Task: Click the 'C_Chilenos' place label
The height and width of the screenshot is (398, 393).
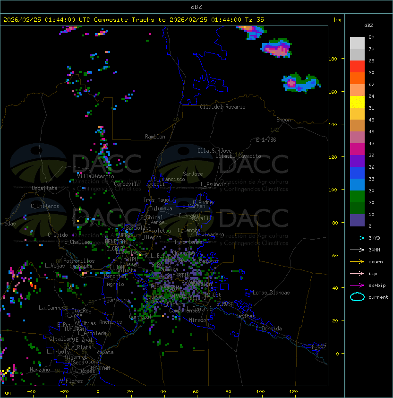Action: (45, 206)
